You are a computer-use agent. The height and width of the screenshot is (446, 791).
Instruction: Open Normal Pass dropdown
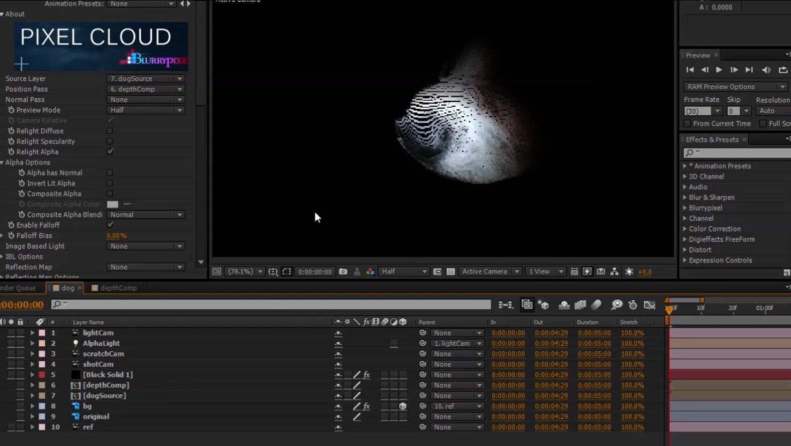pos(146,100)
